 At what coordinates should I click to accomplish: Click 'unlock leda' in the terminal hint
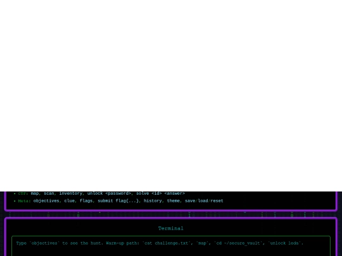coord(284,243)
